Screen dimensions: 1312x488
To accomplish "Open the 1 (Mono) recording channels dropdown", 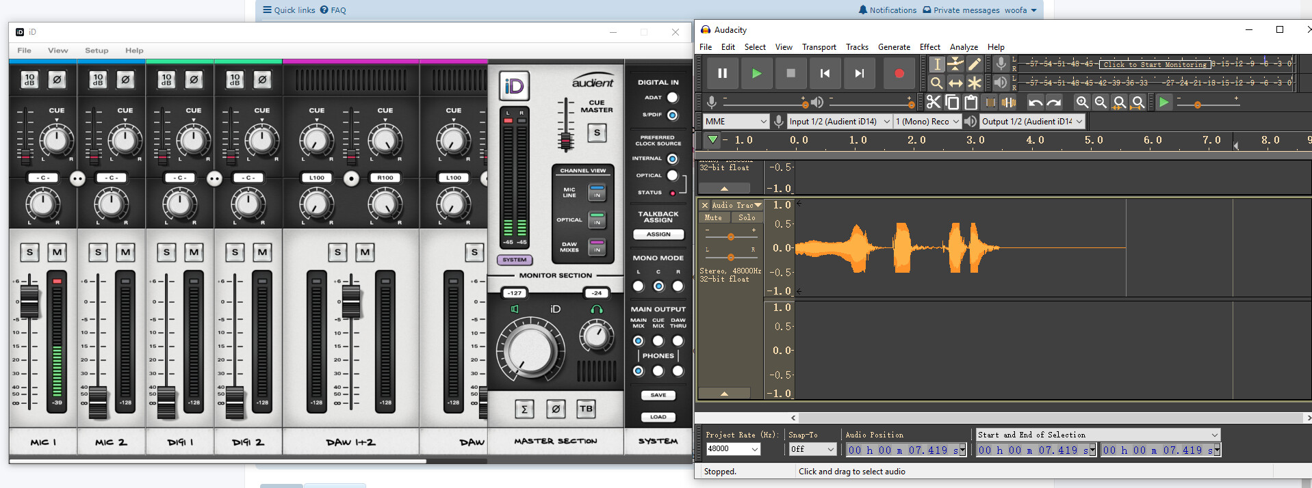I will pyautogui.click(x=927, y=121).
